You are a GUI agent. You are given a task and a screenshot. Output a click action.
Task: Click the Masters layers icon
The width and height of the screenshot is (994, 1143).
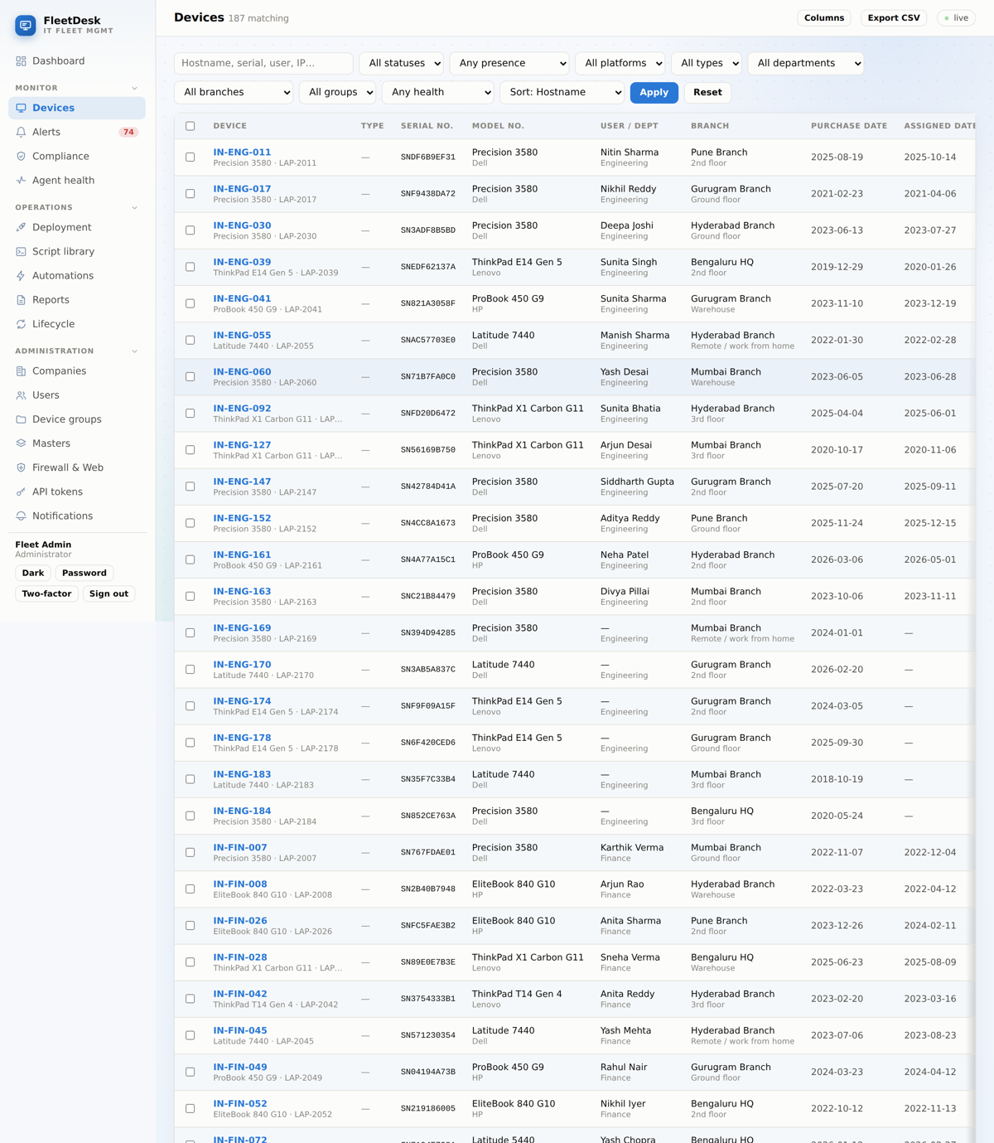tap(21, 443)
